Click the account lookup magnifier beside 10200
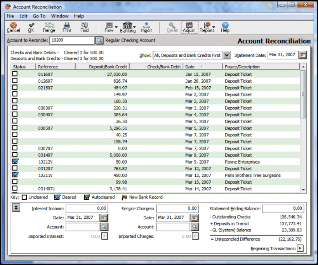318x265 pixels. point(99,40)
